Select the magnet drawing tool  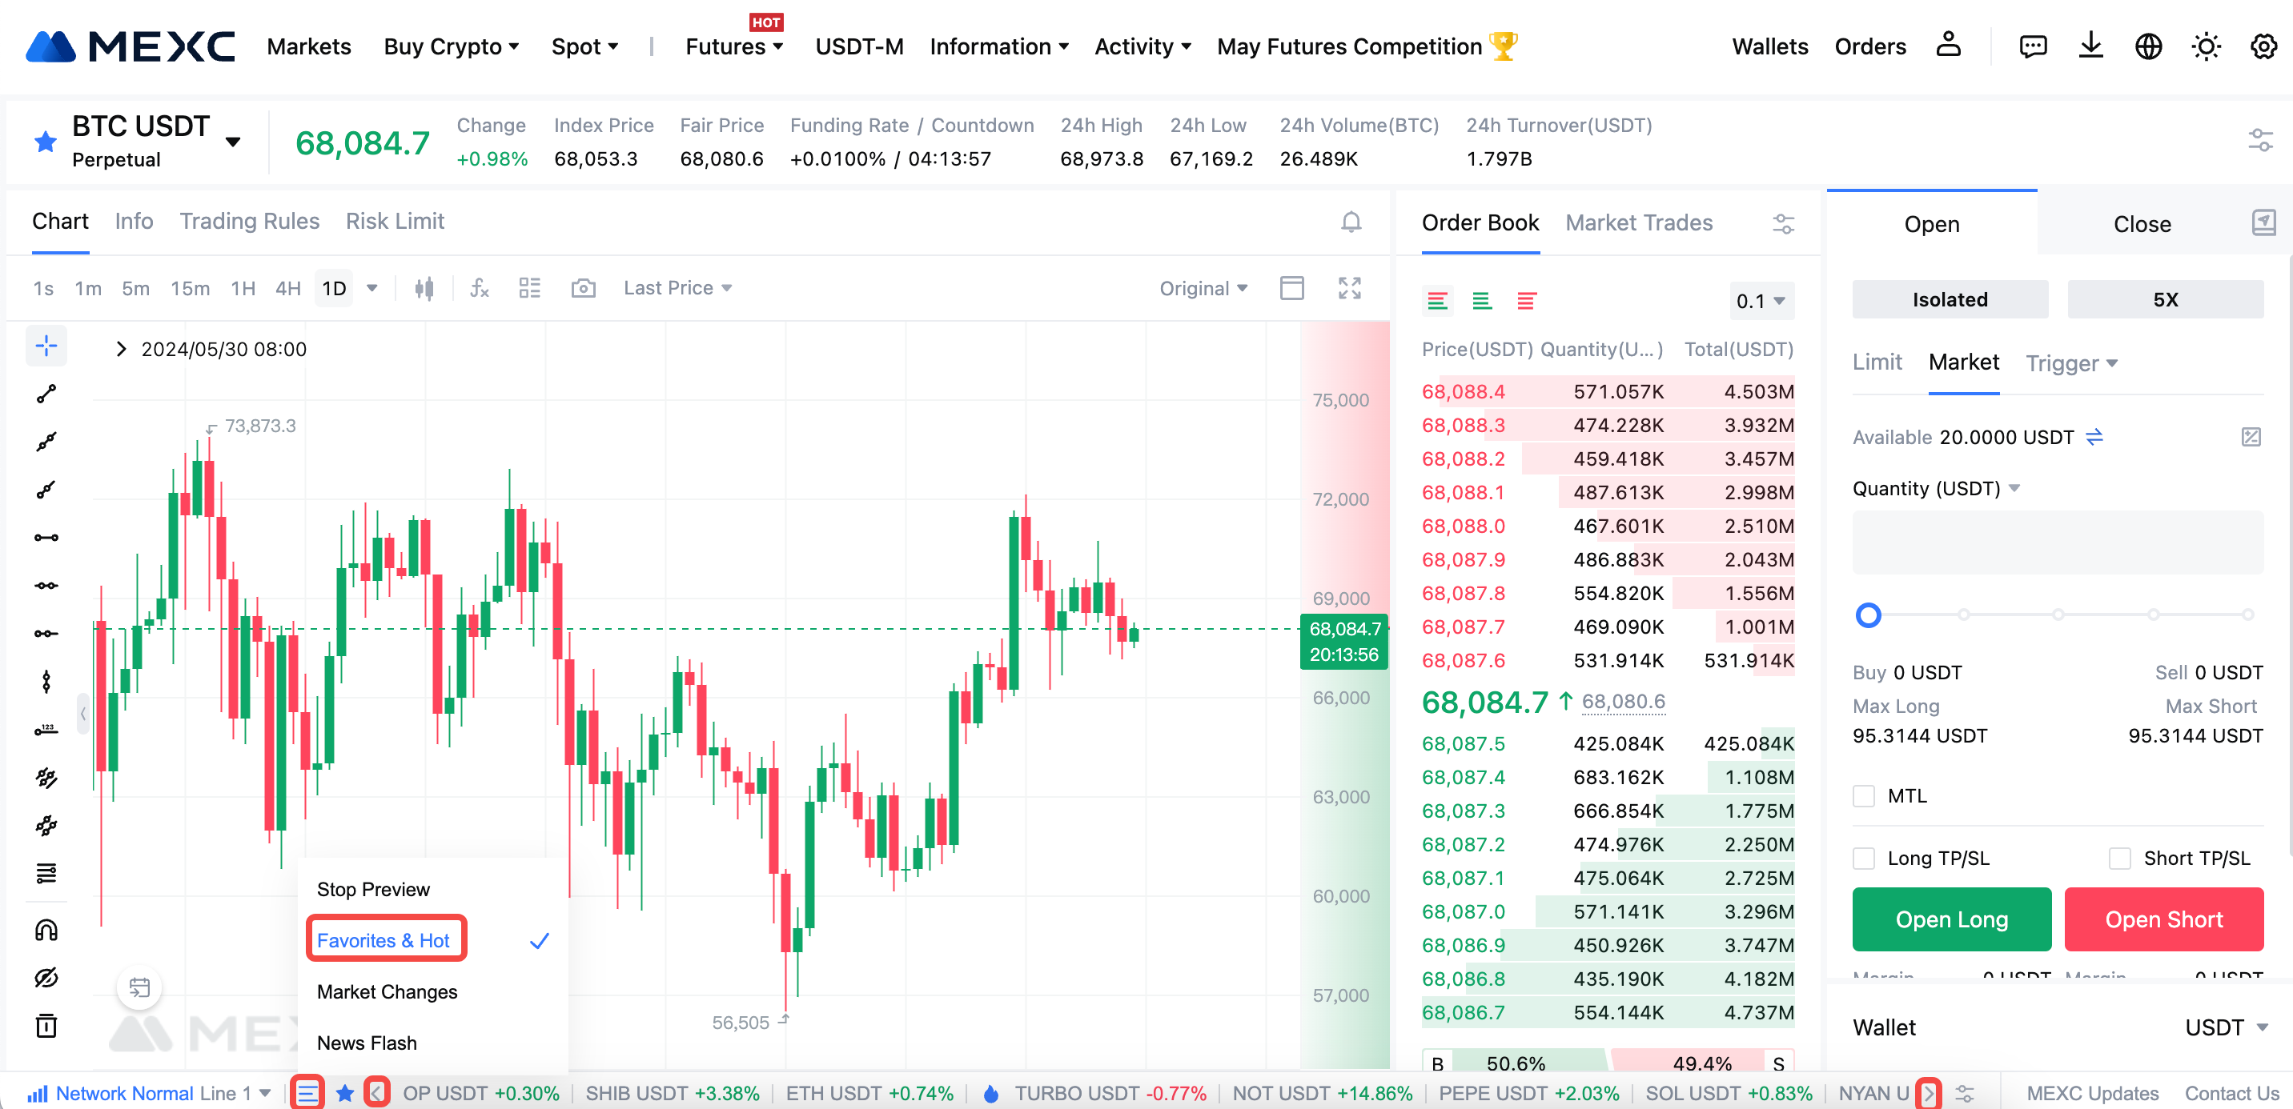[46, 931]
